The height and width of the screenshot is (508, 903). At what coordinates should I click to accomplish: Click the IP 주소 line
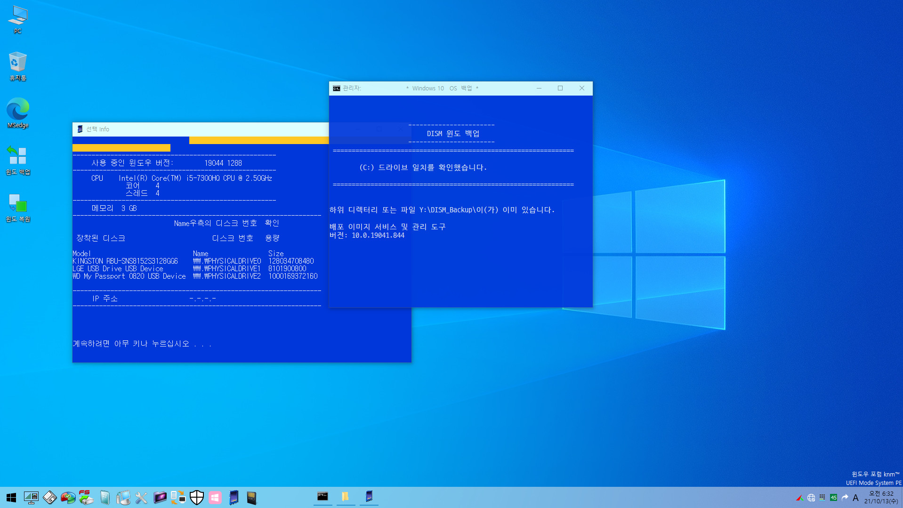tap(153, 298)
